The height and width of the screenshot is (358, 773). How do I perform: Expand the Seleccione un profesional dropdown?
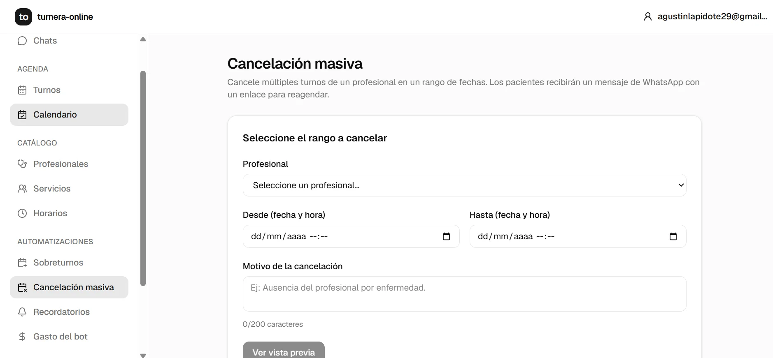click(464, 185)
